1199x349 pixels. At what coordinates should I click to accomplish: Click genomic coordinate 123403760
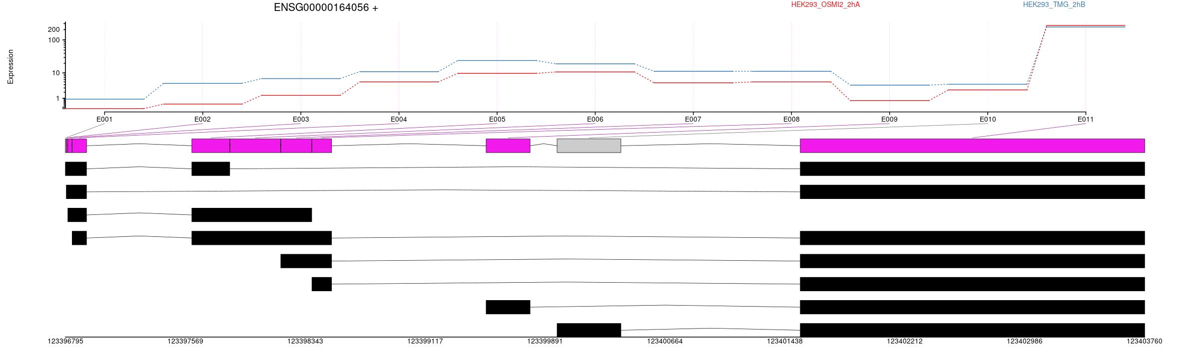[1145, 342]
